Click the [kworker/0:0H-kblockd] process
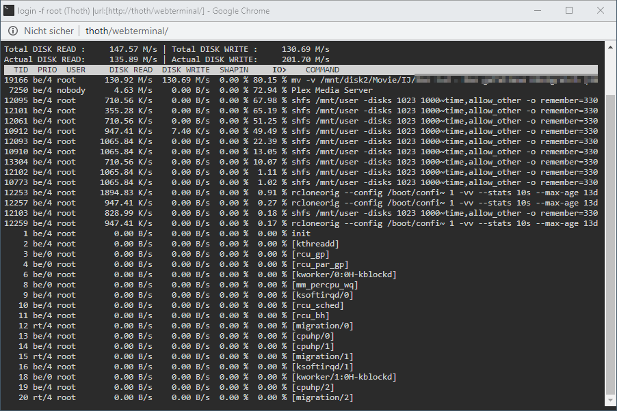The image size is (617, 411). (x=344, y=274)
